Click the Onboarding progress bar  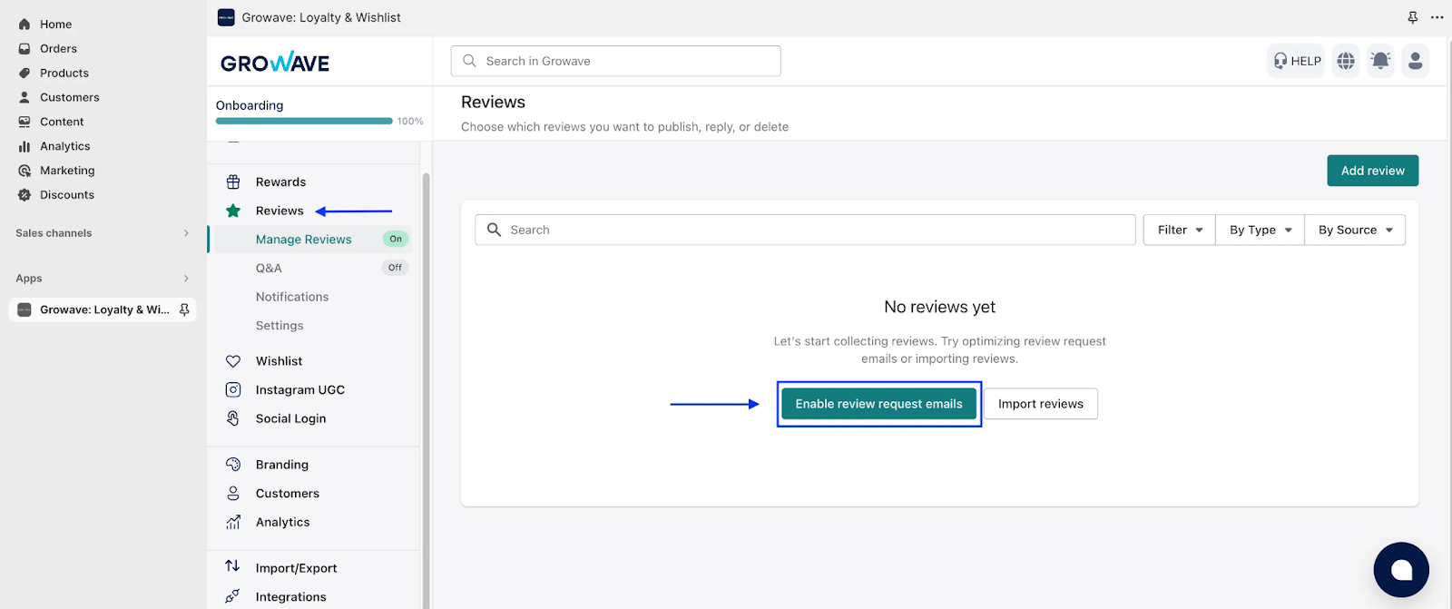[x=304, y=121]
